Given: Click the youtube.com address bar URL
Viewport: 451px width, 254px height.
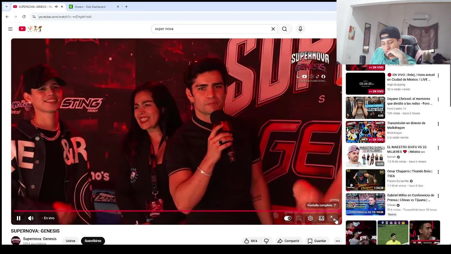Looking at the screenshot, I should click(65, 17).
